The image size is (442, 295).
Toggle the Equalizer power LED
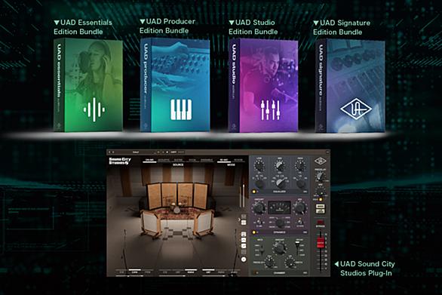pos(254,192)
